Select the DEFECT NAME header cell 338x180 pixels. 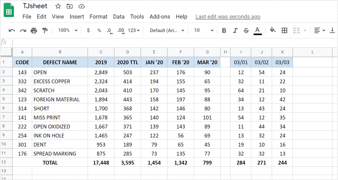pos(60,63)
